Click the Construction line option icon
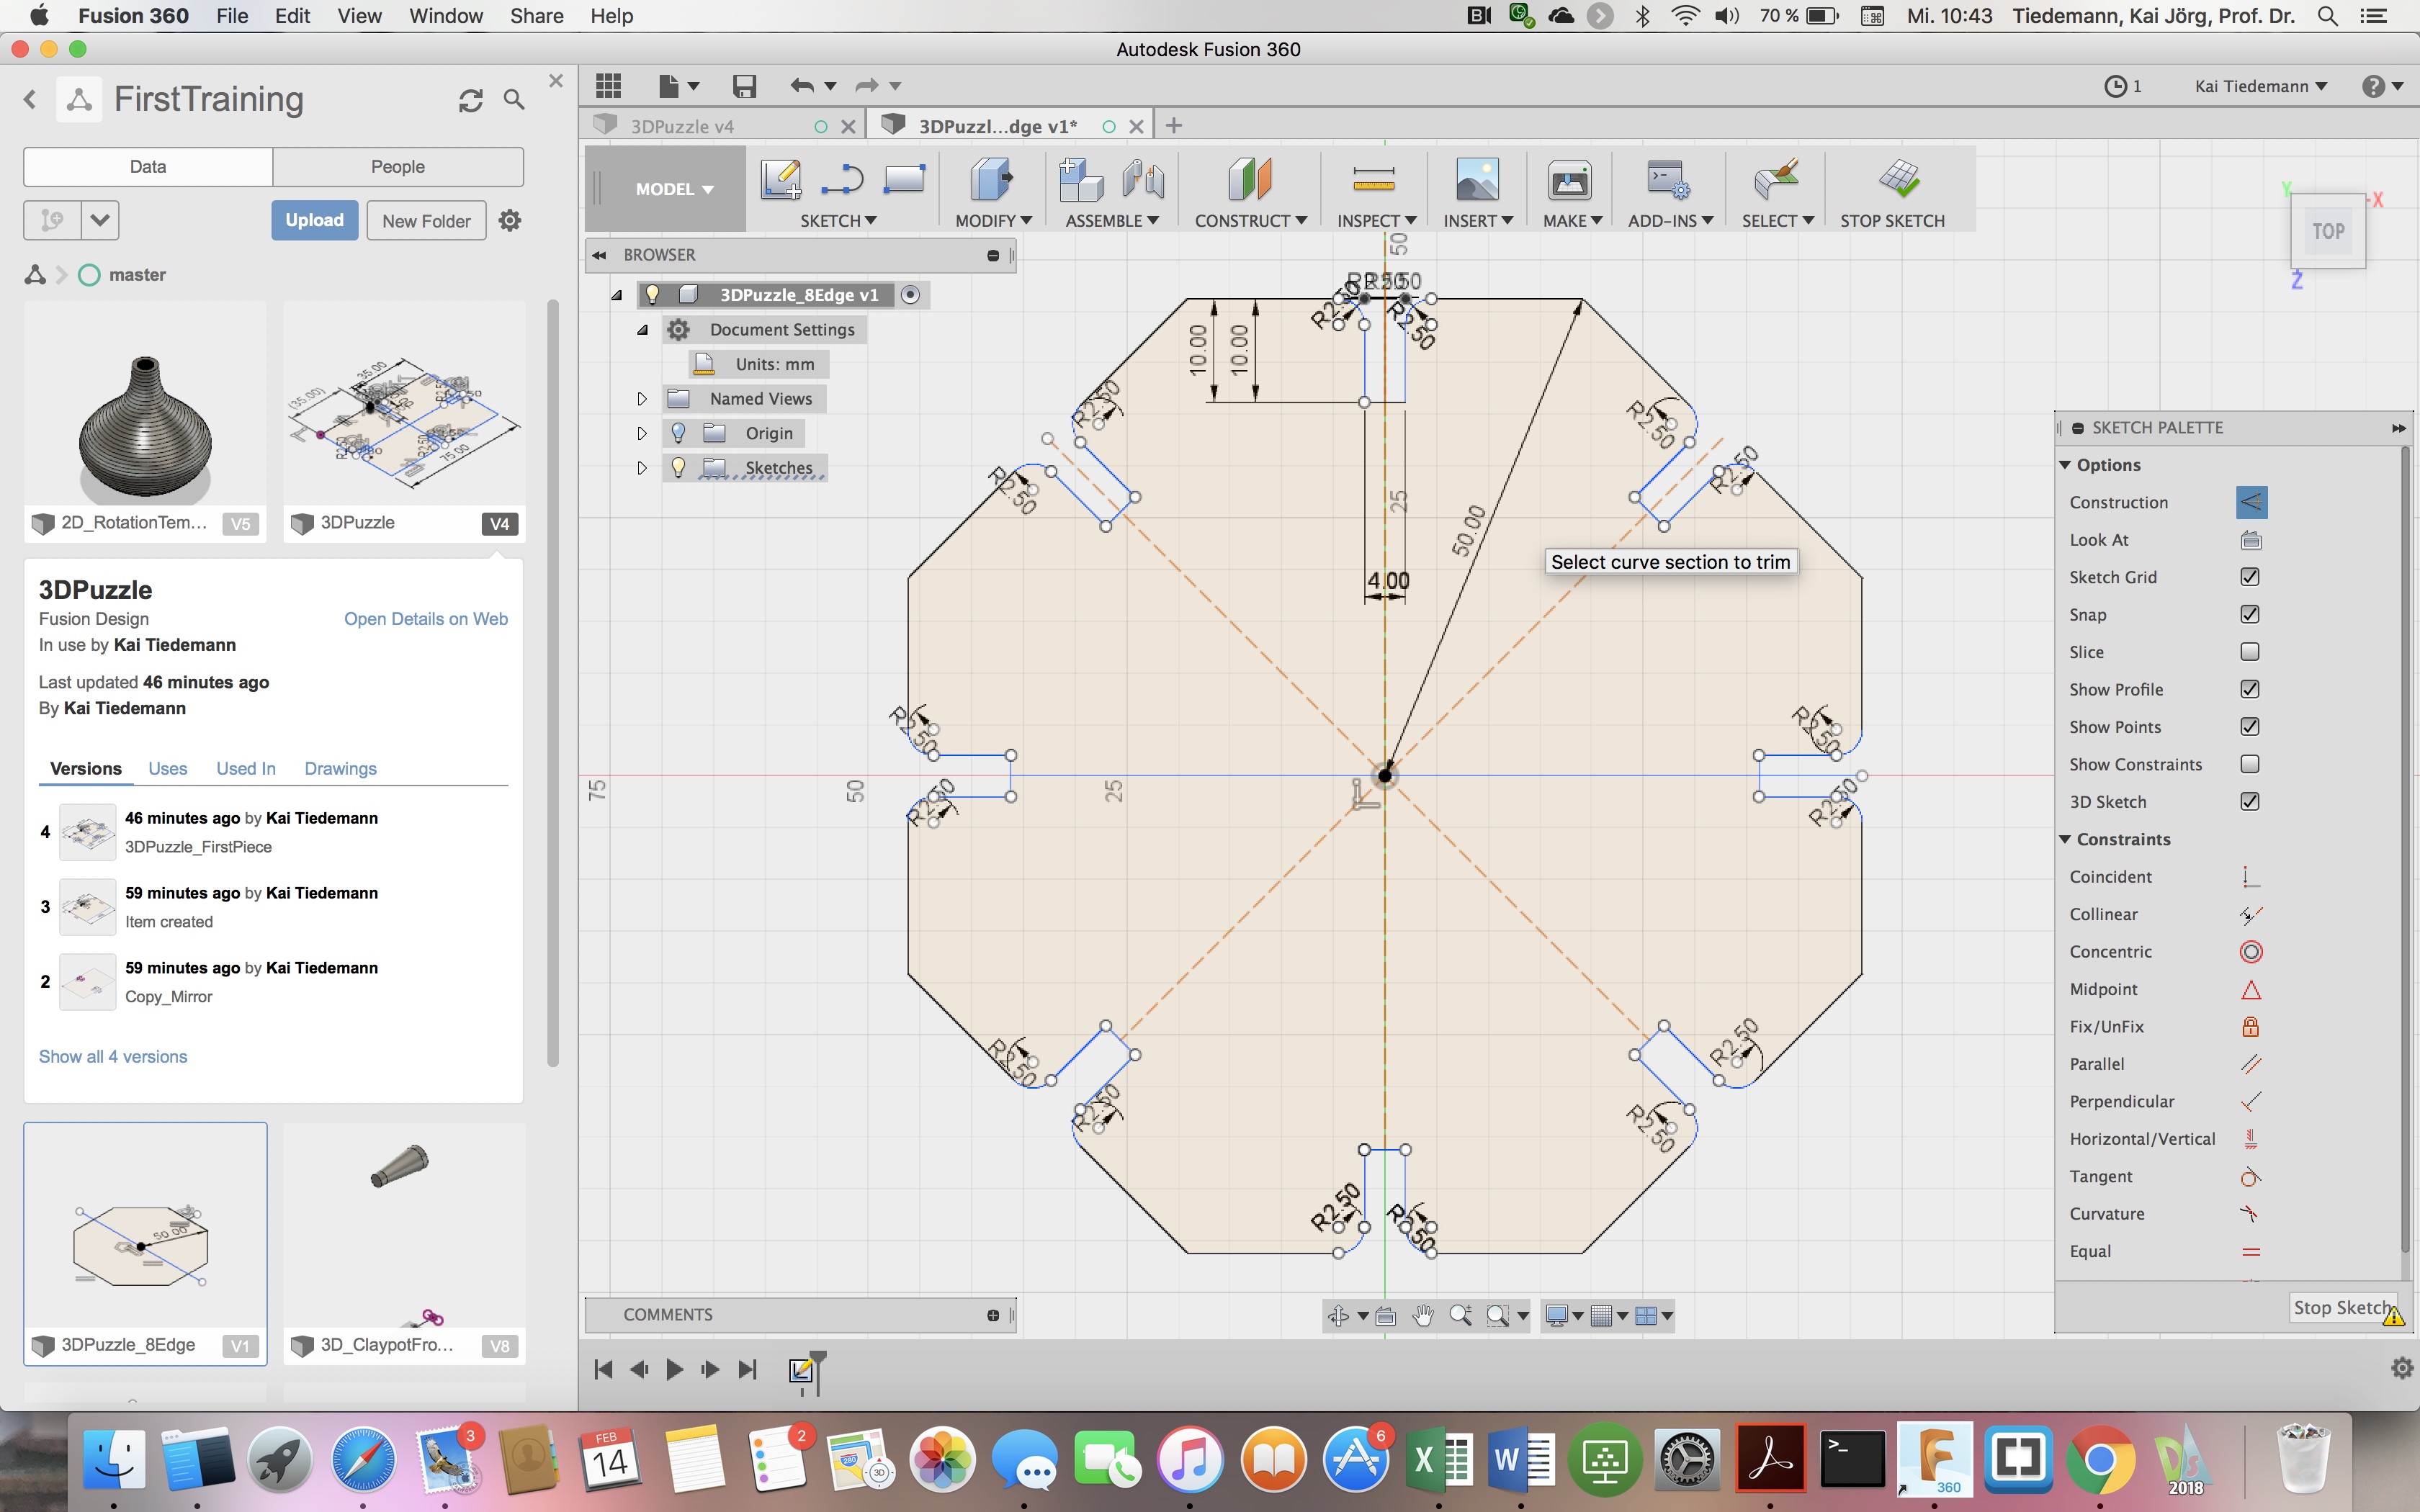The image size is (2420, 1512). pyautogui.click(x=2251, y=502)
